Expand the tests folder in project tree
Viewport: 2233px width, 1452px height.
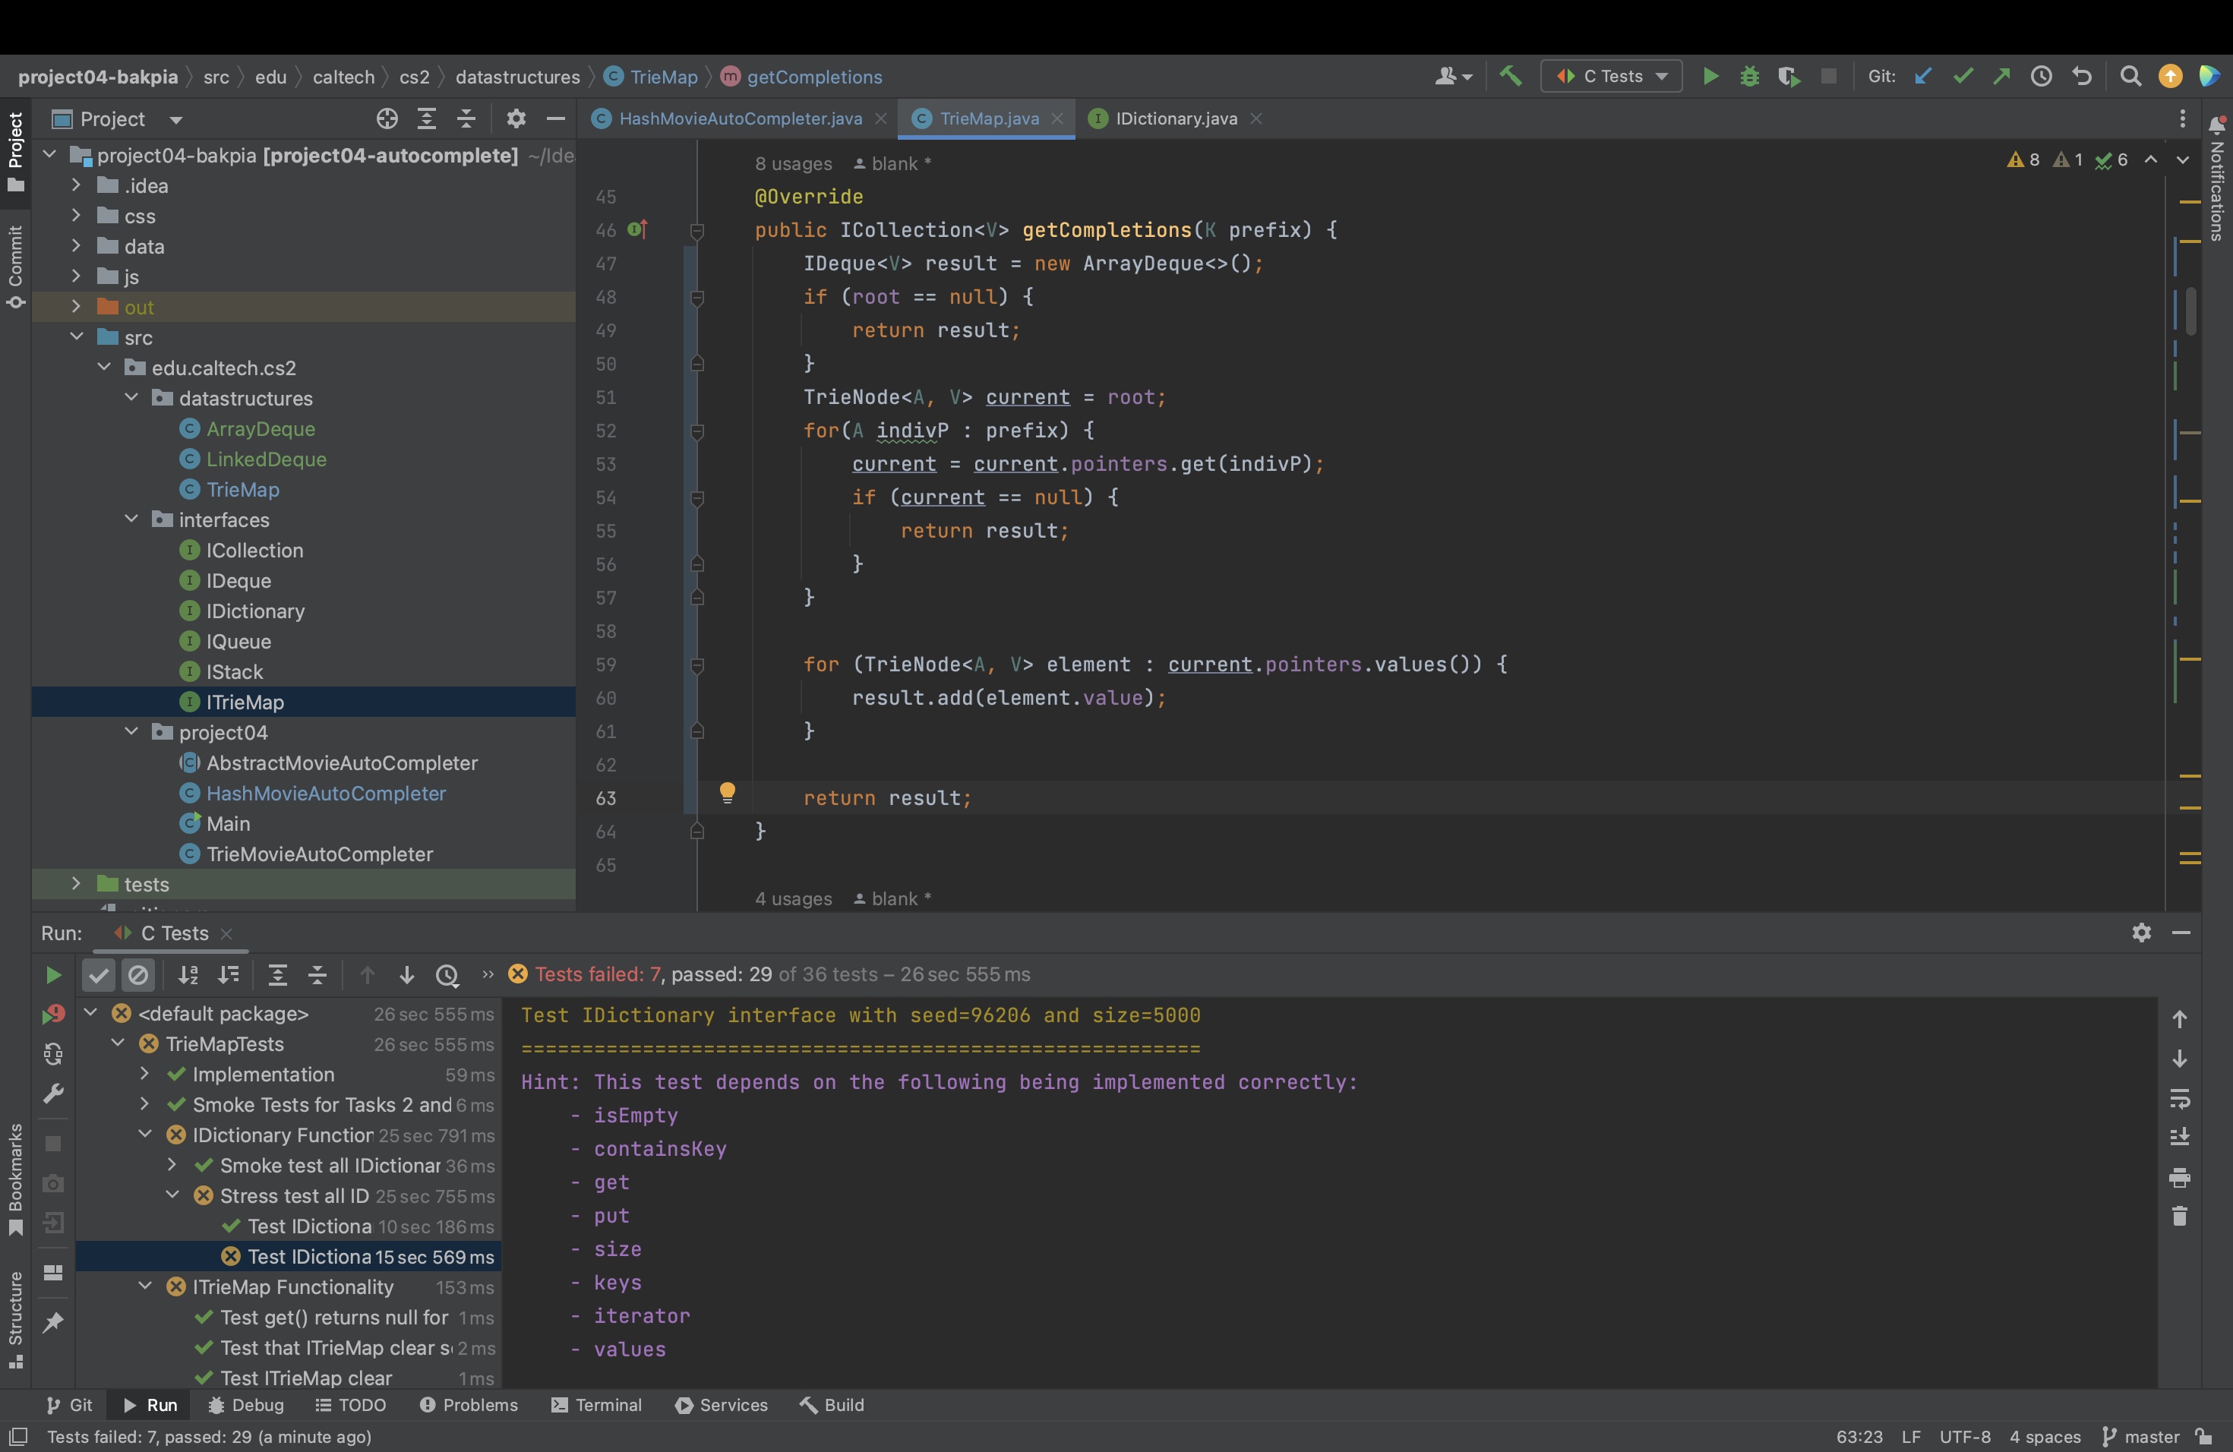[x=76, y=884]
